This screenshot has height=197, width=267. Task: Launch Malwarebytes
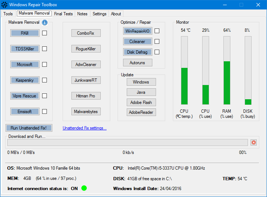86,112
